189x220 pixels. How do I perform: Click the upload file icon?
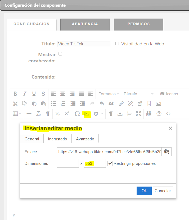point(120,114)
